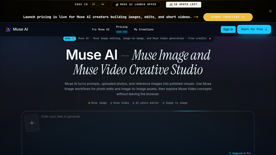The width and height of the screenshot is (276, 155).
Task: Click the yellow arrow after the banner text
Action: [x=196, y=17]
